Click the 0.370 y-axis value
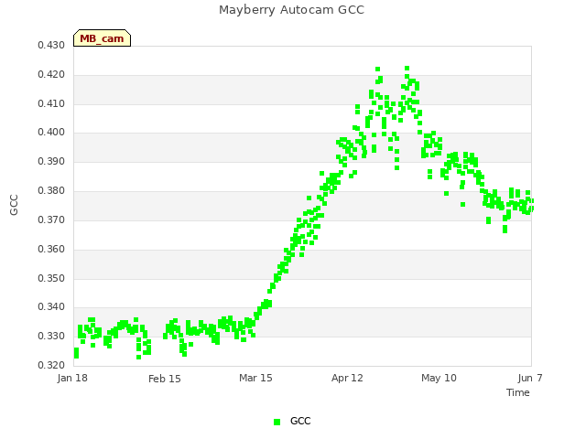 click(51, 219)
